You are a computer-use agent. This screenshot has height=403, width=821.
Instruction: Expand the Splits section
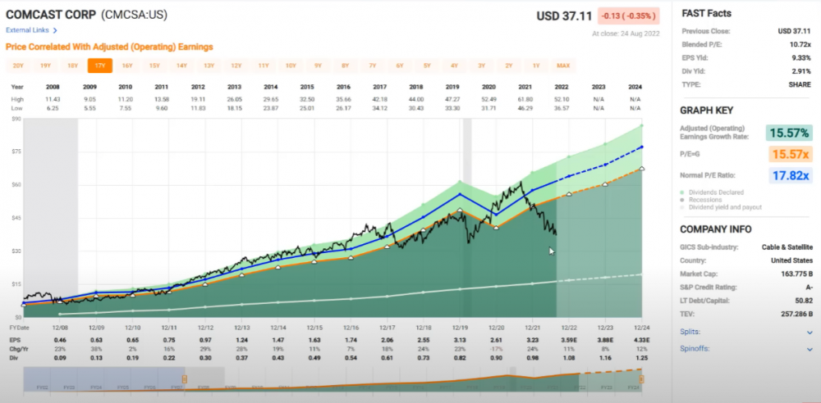tap(810, 333)
